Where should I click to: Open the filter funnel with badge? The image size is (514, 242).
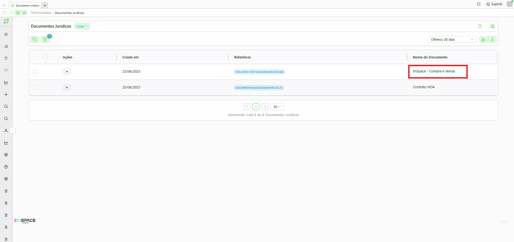(x=45, y=39)
